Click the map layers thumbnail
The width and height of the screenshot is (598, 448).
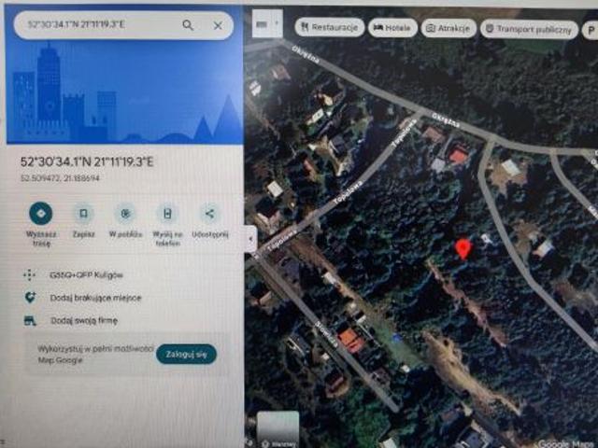click(278, 429)
